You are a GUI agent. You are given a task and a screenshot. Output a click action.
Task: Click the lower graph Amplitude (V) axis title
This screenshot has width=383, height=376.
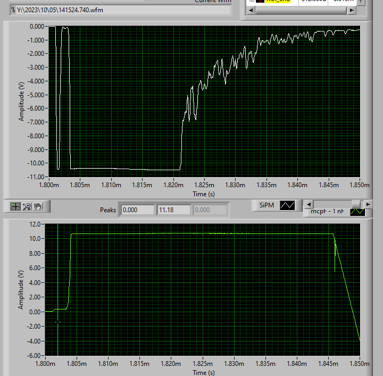(x=21, y=290)
